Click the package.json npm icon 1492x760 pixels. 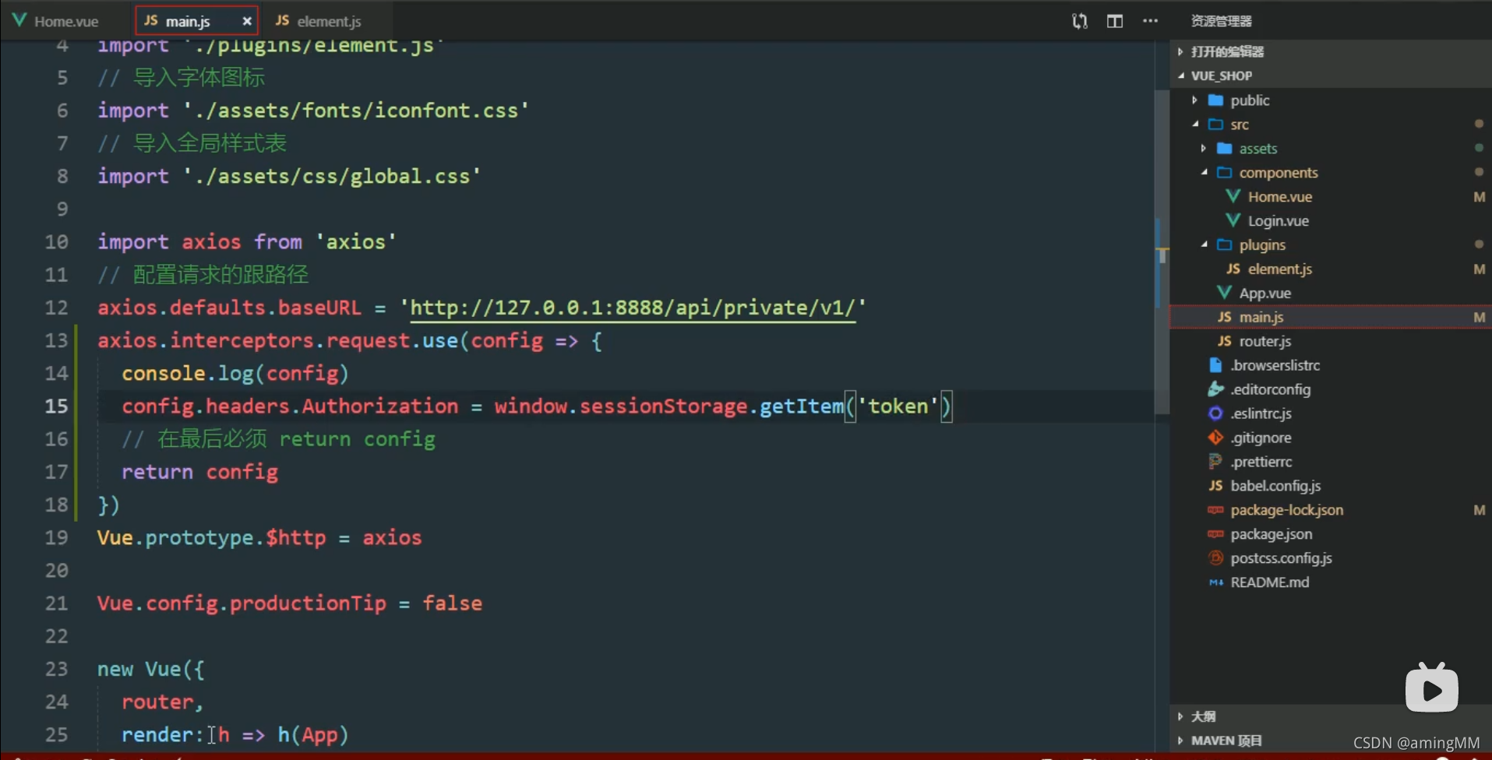(1215, 534)
